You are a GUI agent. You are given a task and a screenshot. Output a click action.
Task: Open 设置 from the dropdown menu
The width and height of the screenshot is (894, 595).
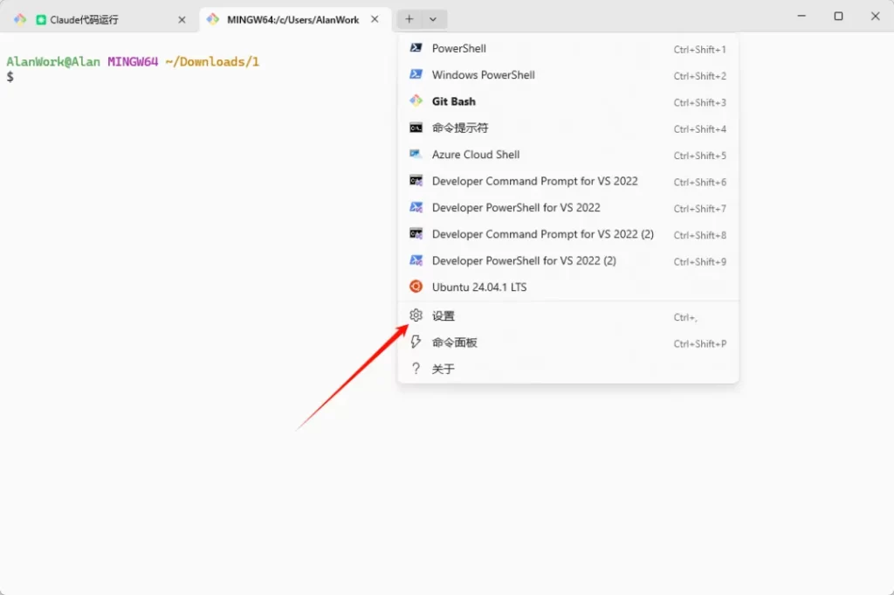coord(567,315)
